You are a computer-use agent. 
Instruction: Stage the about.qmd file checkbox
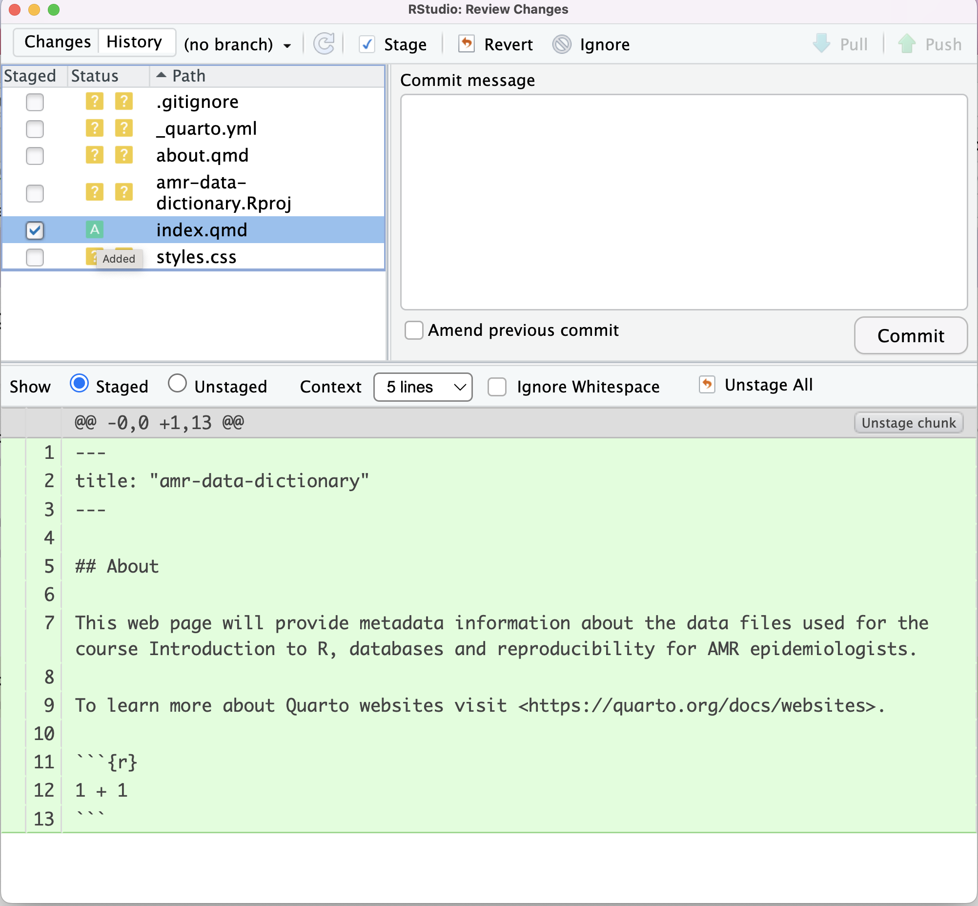(35, 156)
